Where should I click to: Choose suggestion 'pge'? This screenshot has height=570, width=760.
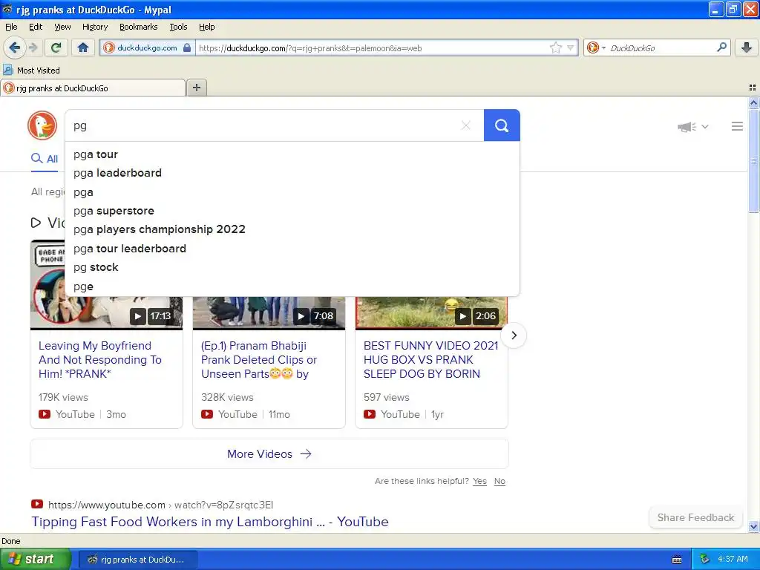point(292,286)
